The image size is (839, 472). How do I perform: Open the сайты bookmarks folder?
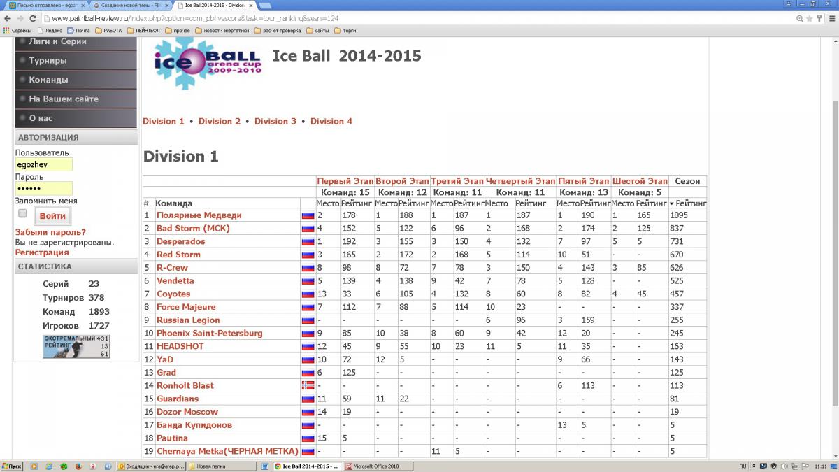318,30
